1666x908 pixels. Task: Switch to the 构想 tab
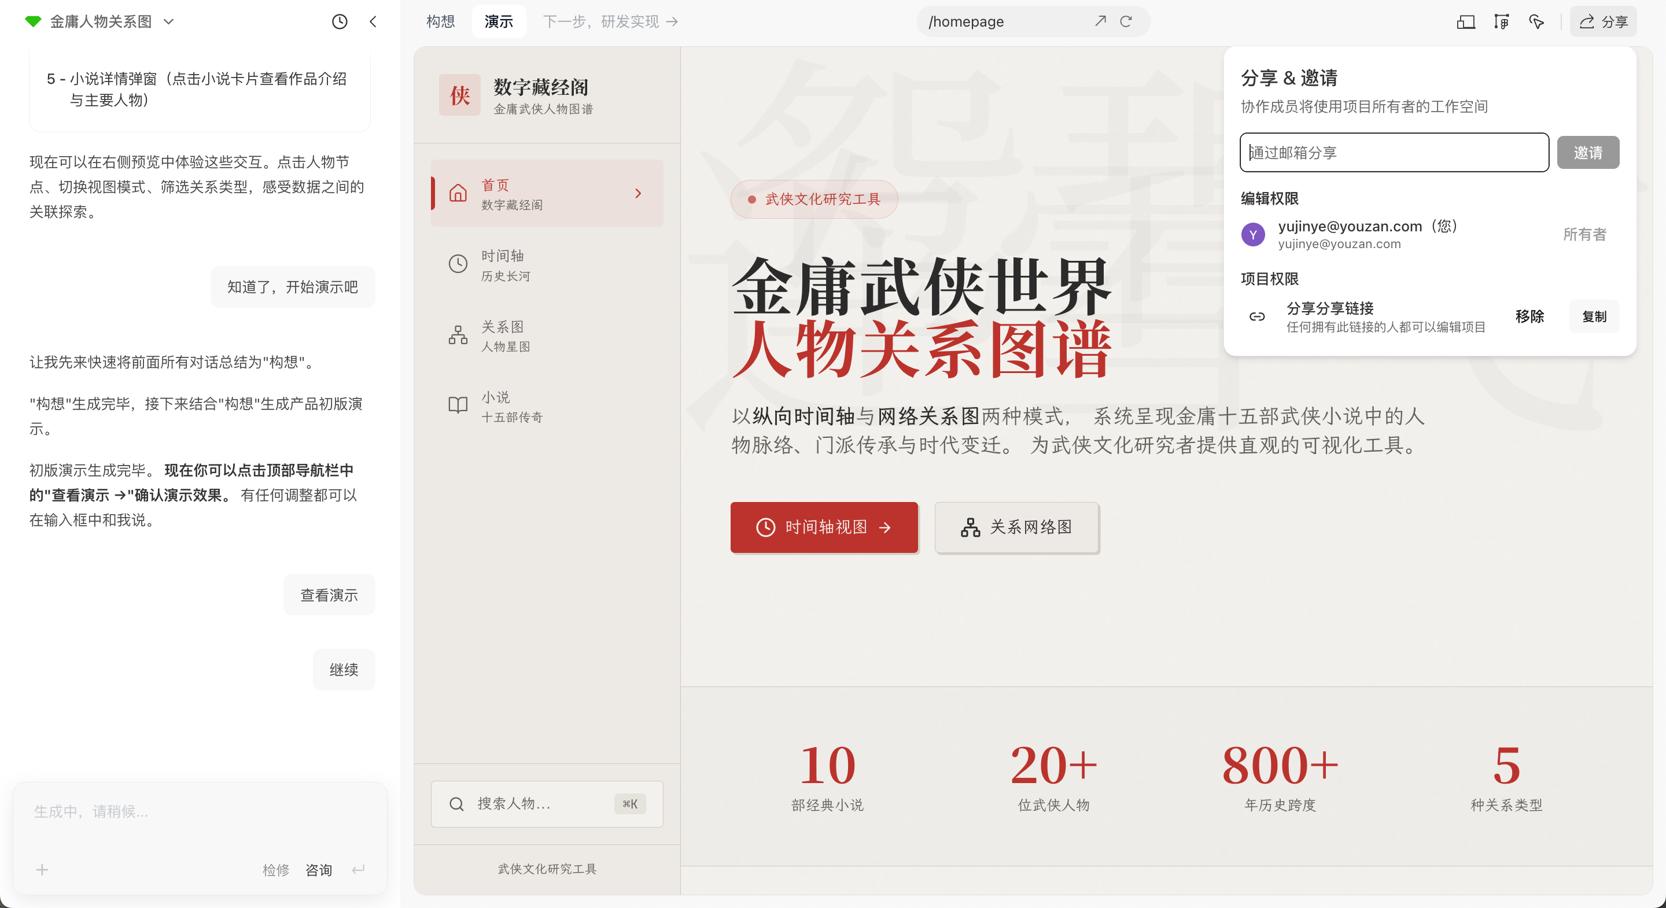click(x=440, y=21)
